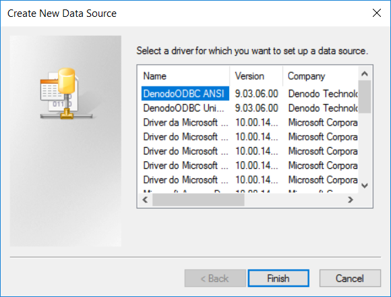
Task: Select the DenodoODBC Uni... driver
Action: 185,108
